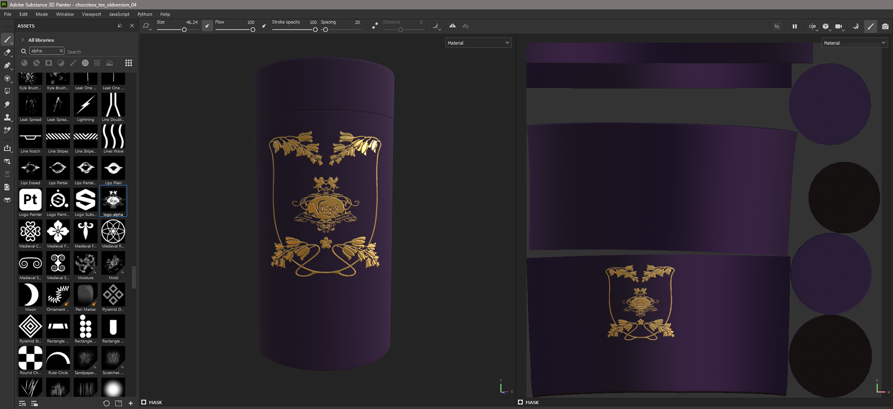Click the Assets panel vertical scrollbar
Image resolution: width=893 pixels, height=409 pixels.
pyautogui.click(x=134, y=277)
